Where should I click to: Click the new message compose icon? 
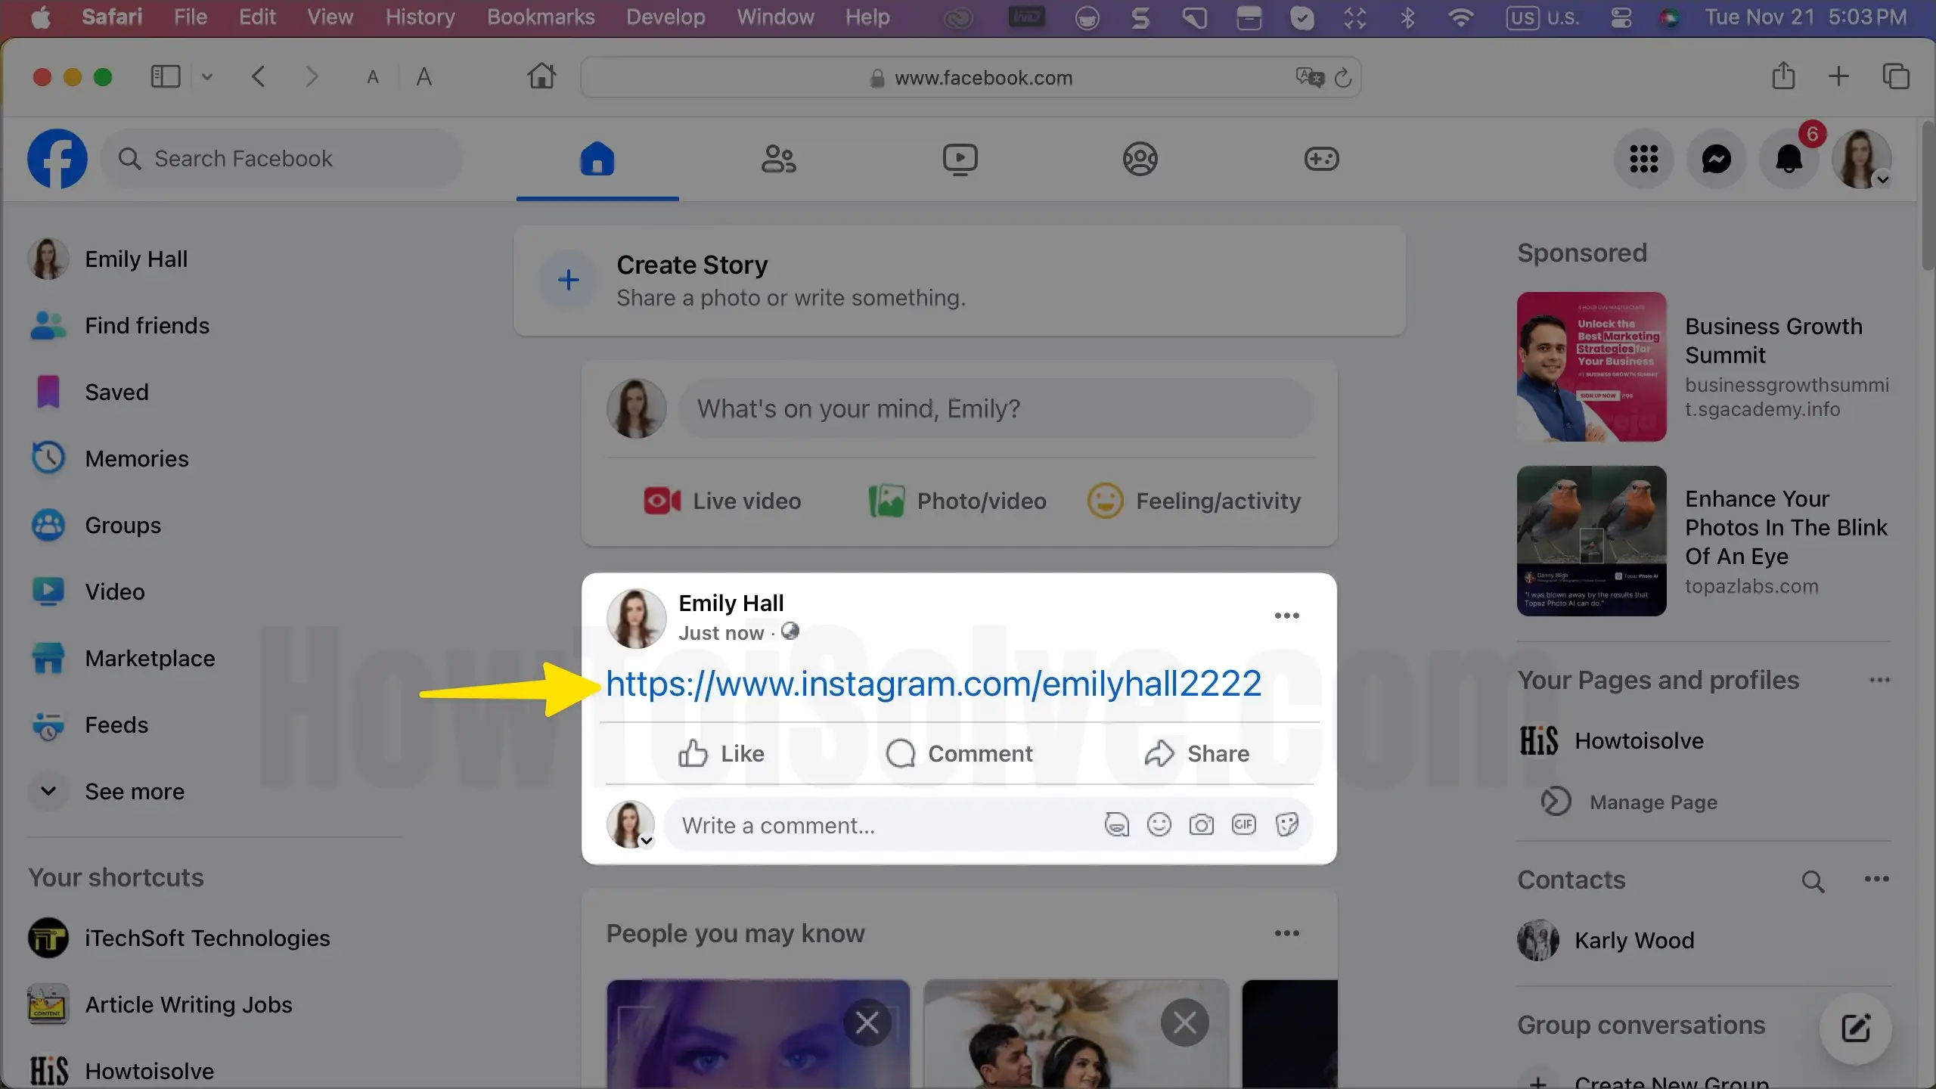tap(1855, 1028)
